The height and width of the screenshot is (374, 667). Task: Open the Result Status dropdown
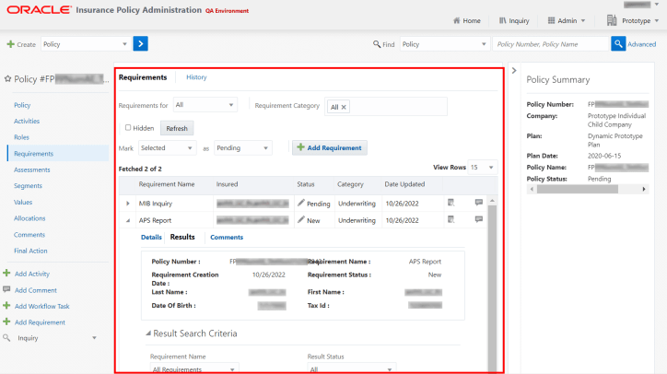(x=352, y=368)
